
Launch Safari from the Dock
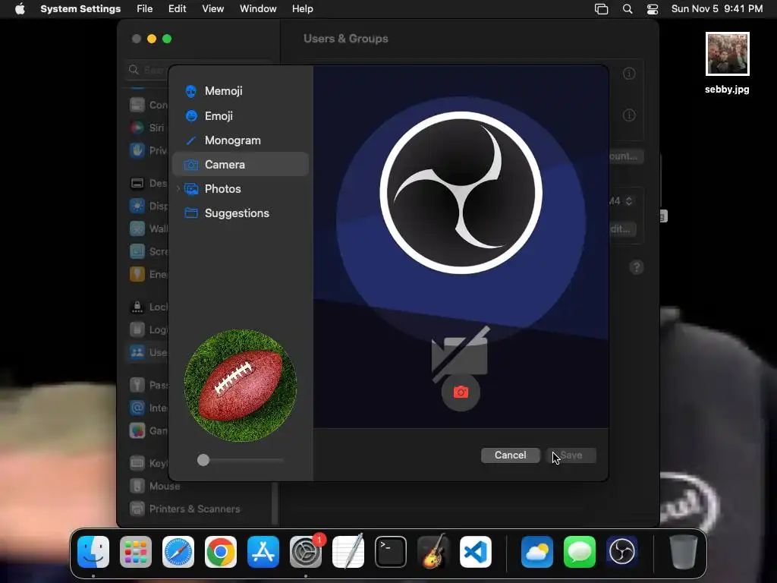point(178,552)
